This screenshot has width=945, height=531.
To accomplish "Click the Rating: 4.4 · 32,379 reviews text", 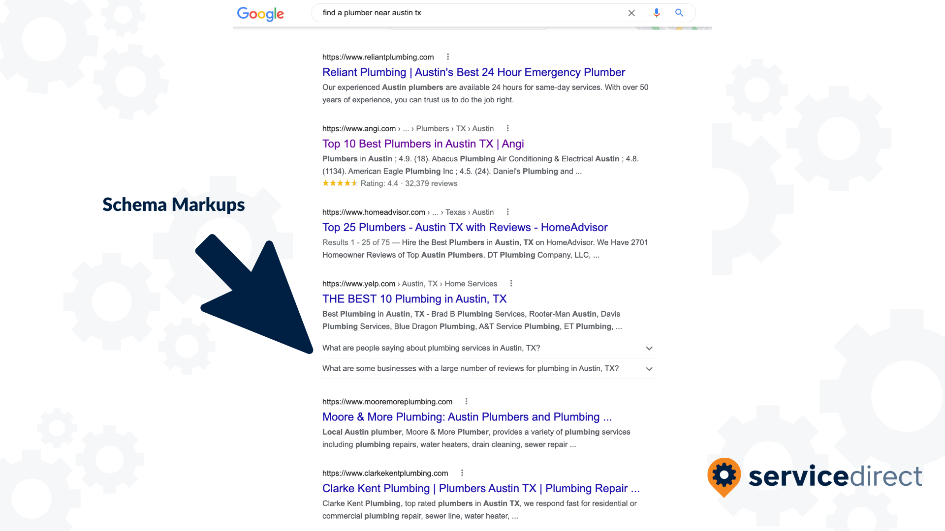I will pos(409,183).
